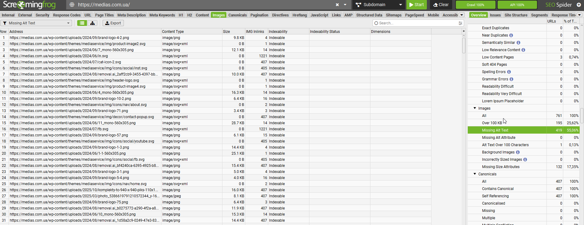Screen dimensions: 584x225
Task: Click the Screaming Frog logo
Action: (29, 5)
